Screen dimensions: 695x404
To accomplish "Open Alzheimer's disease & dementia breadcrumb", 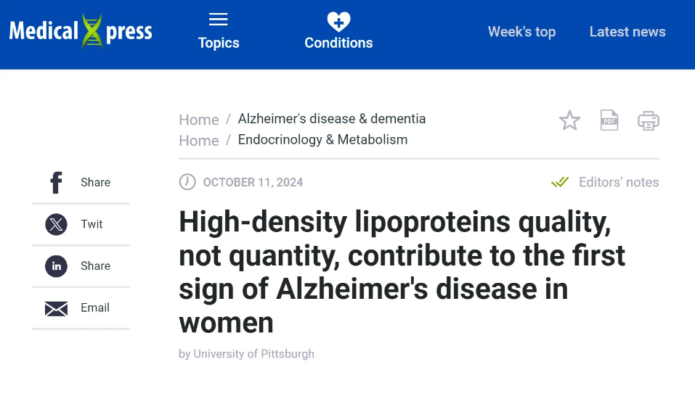I will coord(332,119).
